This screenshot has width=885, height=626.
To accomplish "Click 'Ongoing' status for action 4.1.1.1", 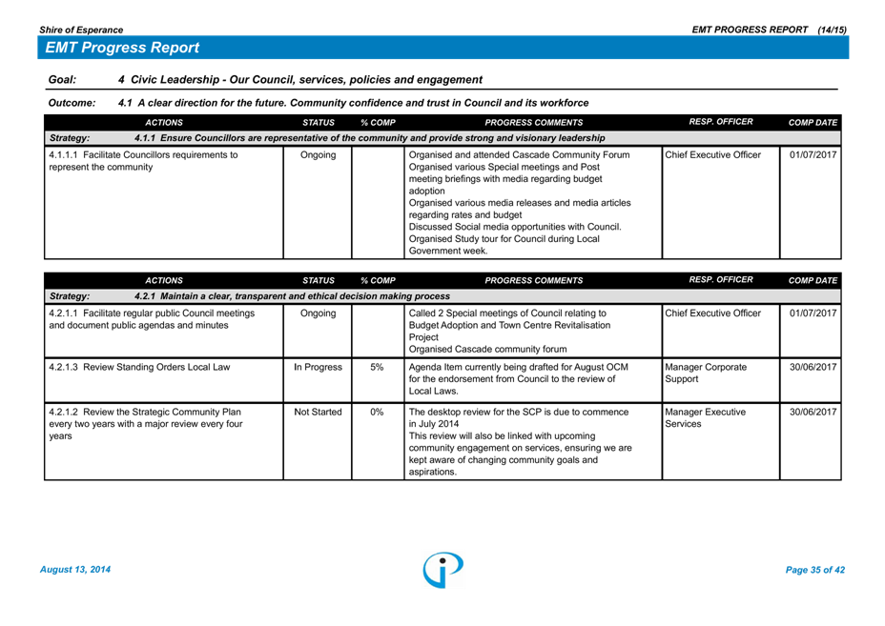I will [x=318, y=154].
